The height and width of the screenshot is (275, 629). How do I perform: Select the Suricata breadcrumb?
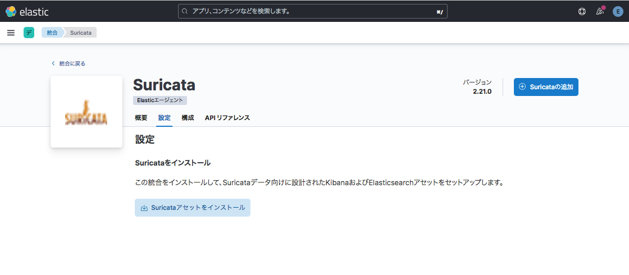[81, 33]
